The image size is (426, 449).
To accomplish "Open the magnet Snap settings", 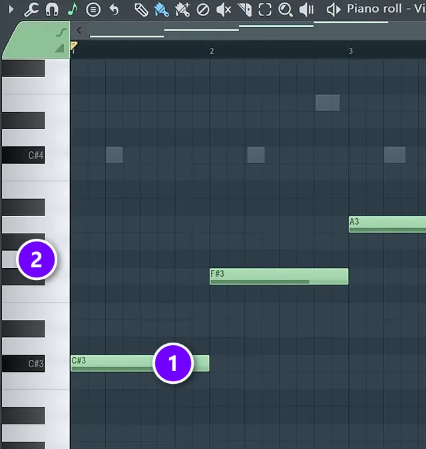I will coord(52,9).
